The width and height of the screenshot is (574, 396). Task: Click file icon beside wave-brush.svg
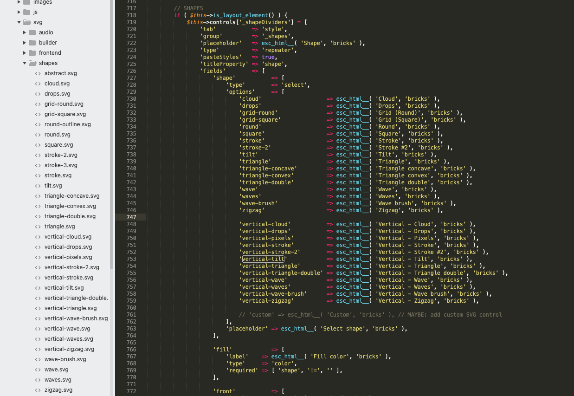[x=38, y=359]
